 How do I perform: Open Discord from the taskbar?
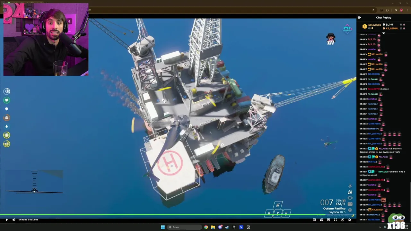pyautogui.click(x=220, y=227)
